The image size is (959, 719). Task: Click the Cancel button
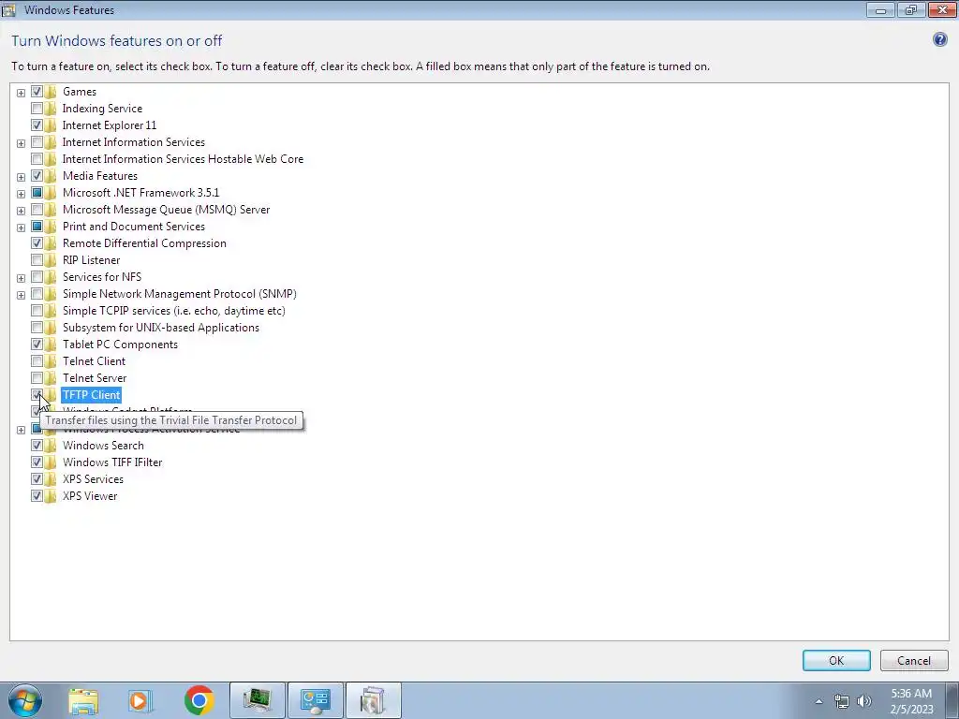[914, 660]
